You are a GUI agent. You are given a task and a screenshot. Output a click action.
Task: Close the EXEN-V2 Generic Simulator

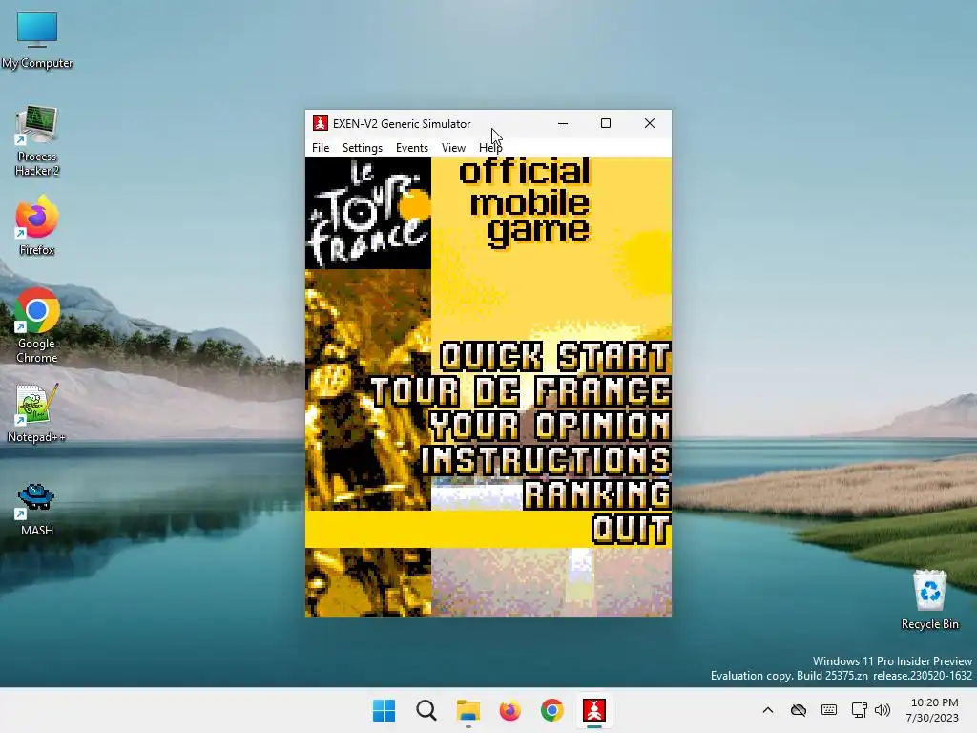(649, 123)
